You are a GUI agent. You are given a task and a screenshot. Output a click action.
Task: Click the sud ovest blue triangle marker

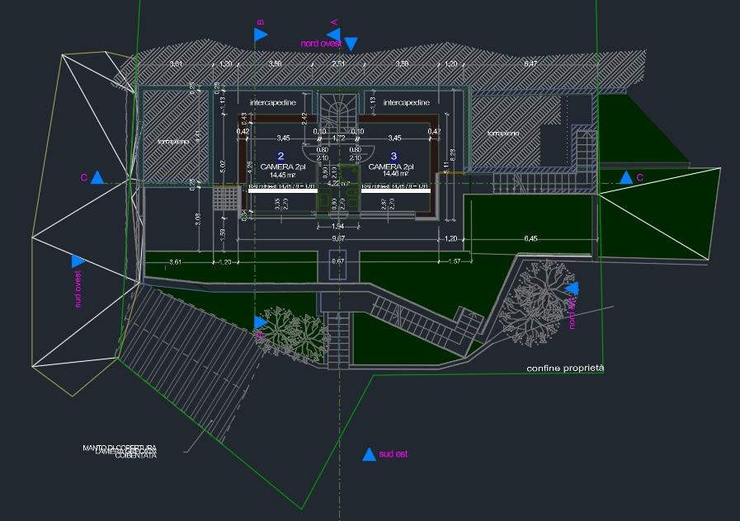tap(78, 261)
